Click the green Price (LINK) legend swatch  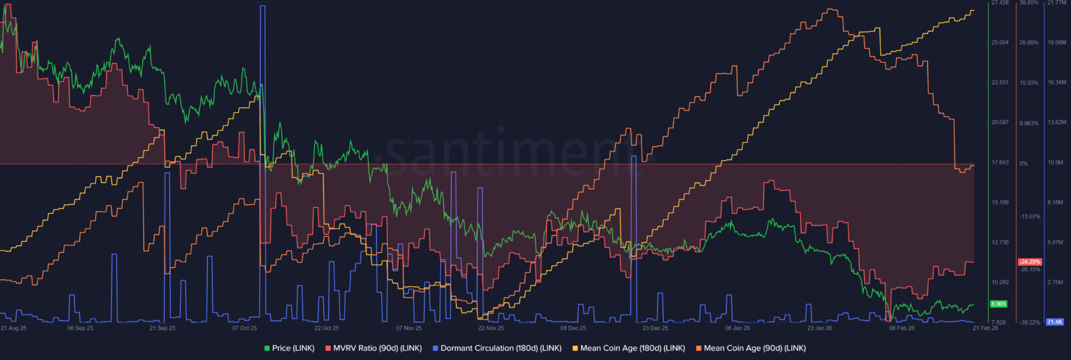click(267, 349)
